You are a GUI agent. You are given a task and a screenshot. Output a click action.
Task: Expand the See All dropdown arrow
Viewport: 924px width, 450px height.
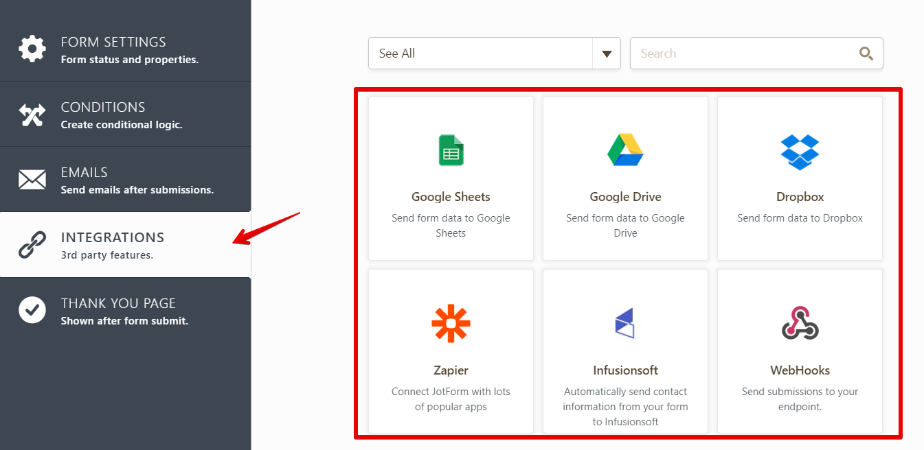(607, 54)
